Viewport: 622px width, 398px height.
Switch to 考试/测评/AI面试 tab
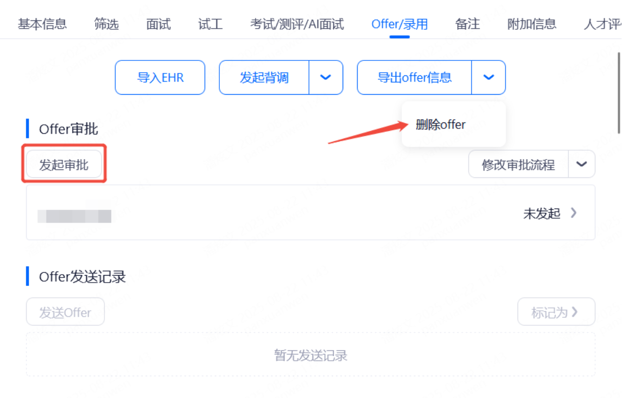pyautogui.click(x=297, y=24)
